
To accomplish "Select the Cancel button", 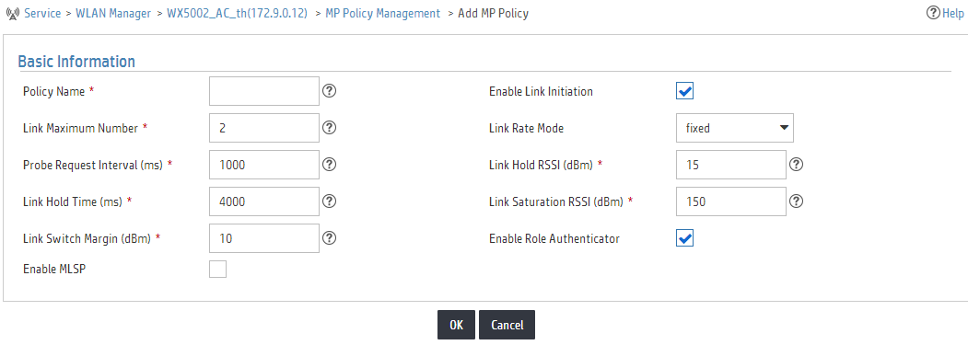I will [507, 325].
